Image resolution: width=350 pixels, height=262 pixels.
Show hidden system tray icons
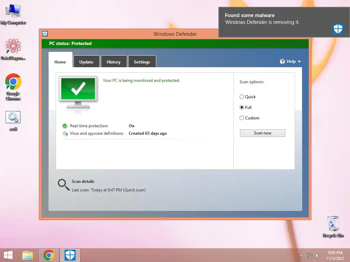pos(301,256)
